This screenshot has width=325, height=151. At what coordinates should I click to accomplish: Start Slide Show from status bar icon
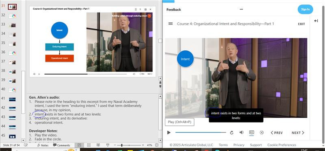108,145
